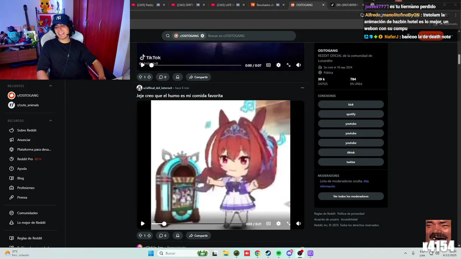This screenshot has height=259, width=461.
Task: Open the 'twitter' connection link
Action: click(x=351, y=162)
